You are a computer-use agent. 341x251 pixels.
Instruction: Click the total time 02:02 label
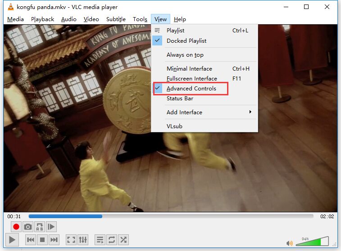327,216
